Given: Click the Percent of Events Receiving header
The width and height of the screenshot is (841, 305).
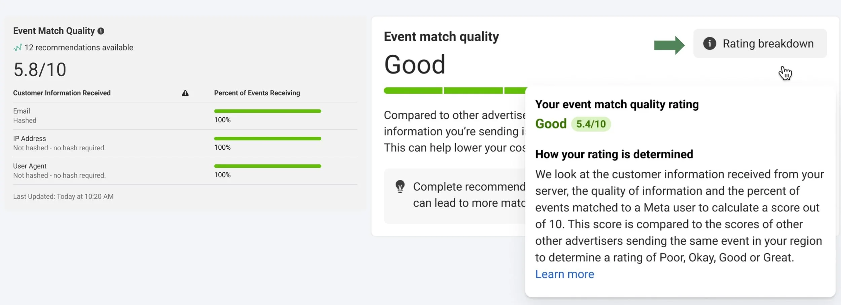Looking at the screenshot, I should click(x=257, y=93).
